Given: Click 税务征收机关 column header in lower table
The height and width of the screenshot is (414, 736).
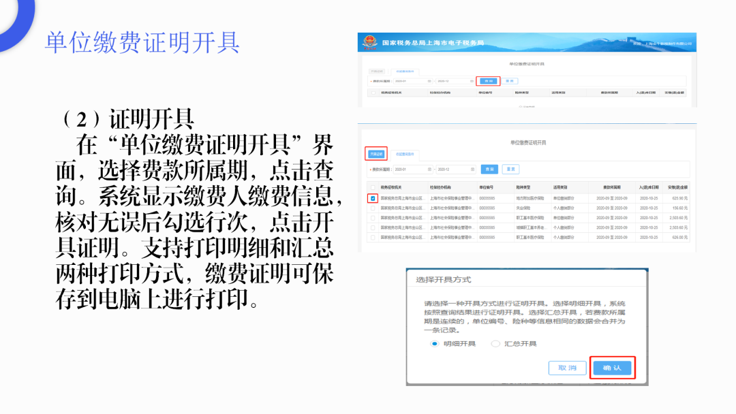Looking at the screenshot, I should pos(391,187).
